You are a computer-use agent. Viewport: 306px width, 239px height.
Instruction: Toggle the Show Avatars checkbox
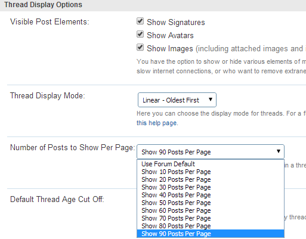[140, 34]
